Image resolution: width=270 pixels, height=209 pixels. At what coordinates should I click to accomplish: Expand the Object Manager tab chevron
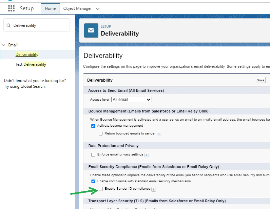pos(98,9)
